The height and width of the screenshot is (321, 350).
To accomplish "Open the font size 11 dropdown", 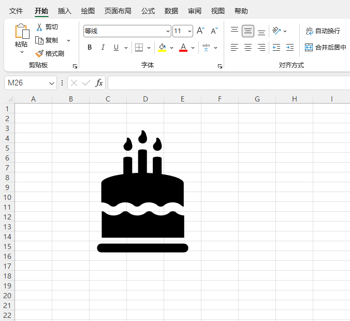I will coord(189,31).
